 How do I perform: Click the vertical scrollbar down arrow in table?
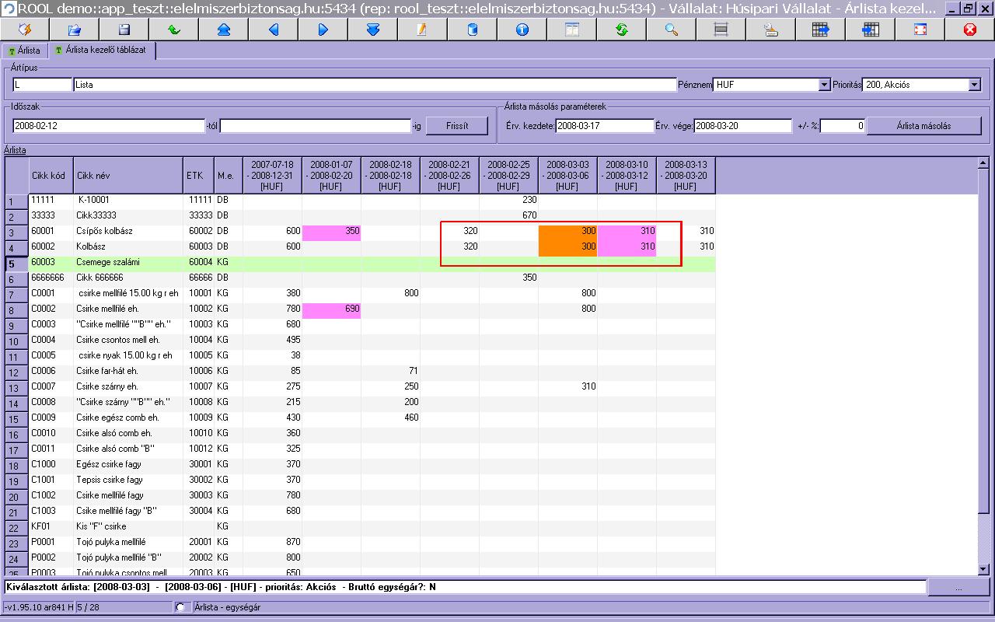click(983, 568)
